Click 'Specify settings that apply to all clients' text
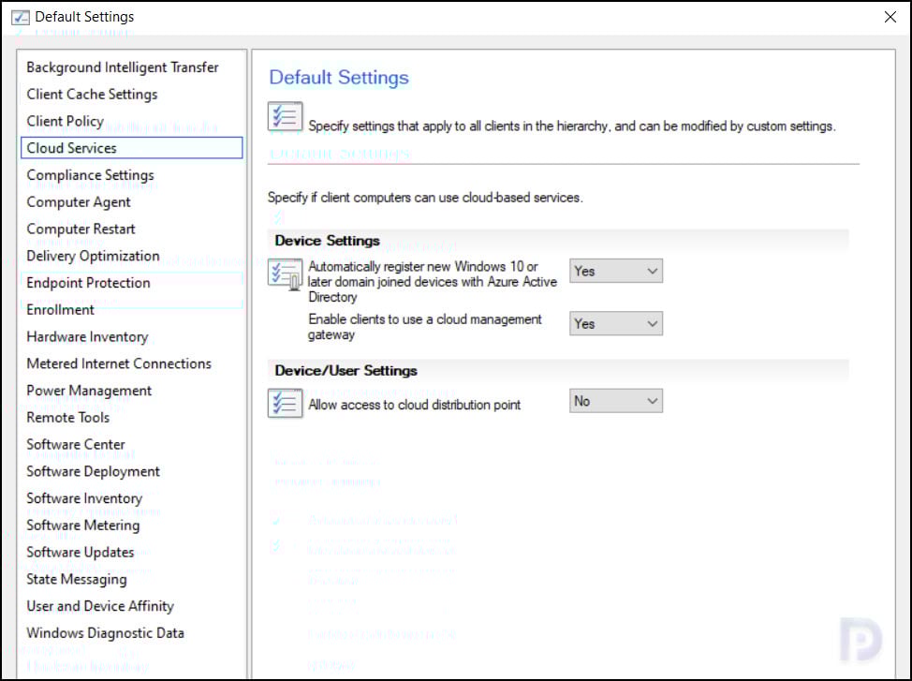 (572, 126)
